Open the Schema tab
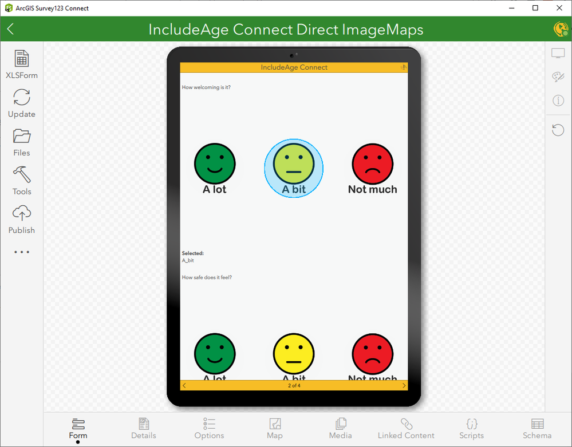This screenshot has height=447, width=572. 537,429
